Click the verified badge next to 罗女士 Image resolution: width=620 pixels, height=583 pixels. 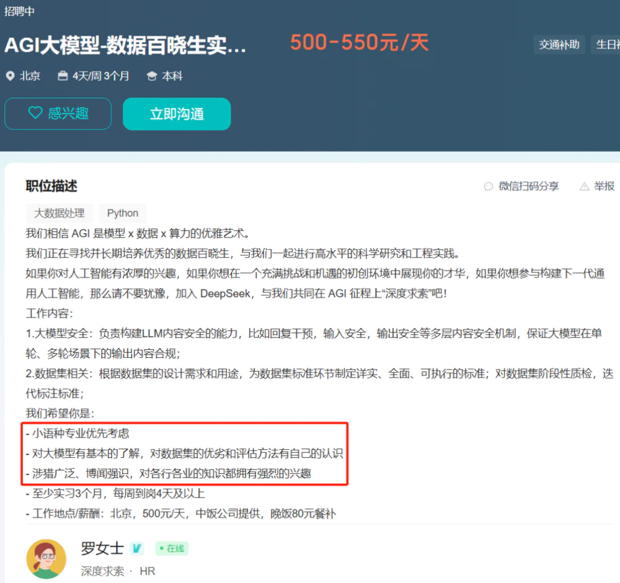click(137, 548)
